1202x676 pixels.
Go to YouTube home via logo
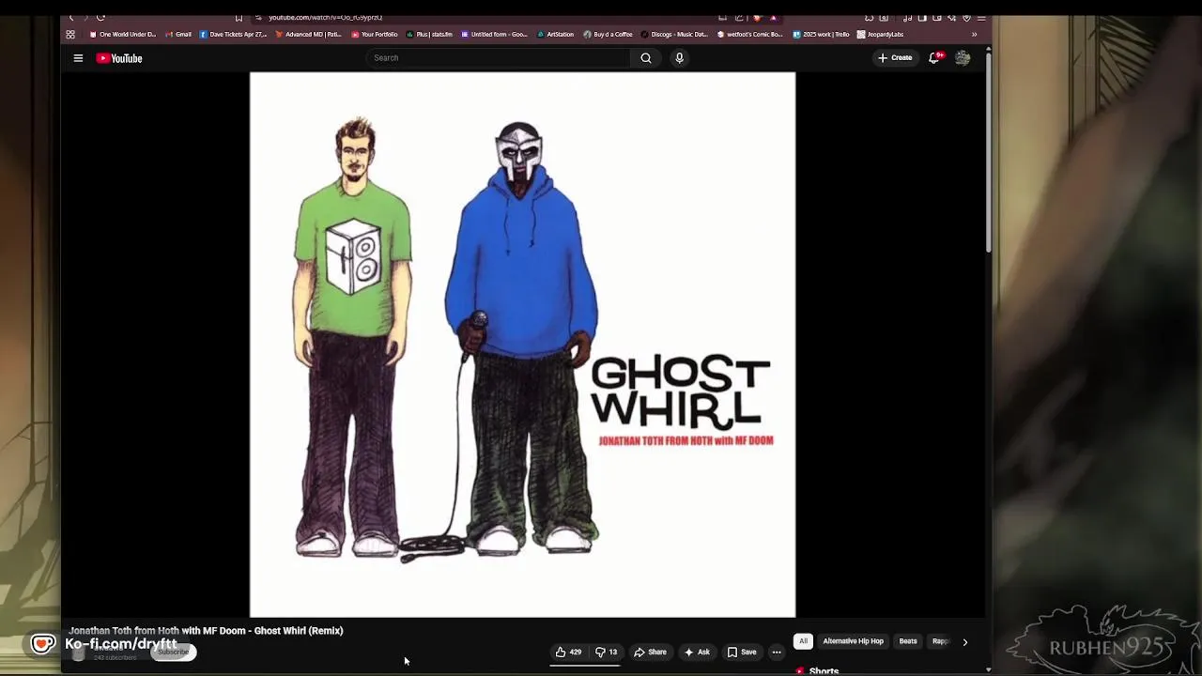[119, 58]
